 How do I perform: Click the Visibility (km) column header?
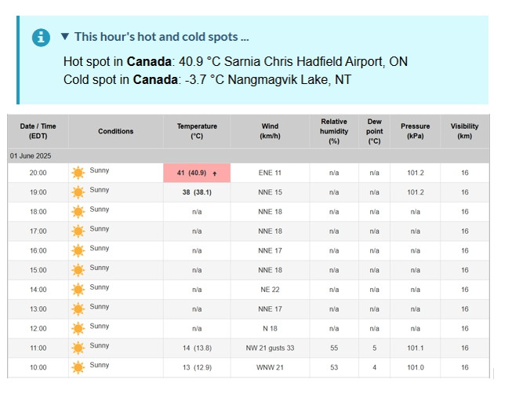465,131
